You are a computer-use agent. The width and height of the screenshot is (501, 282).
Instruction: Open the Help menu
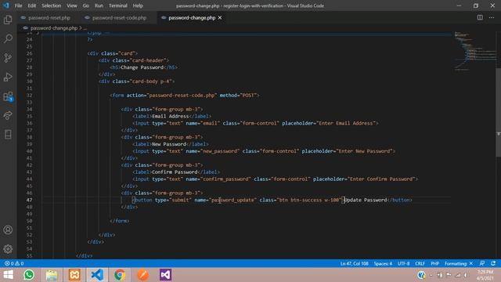click(138, 5)
